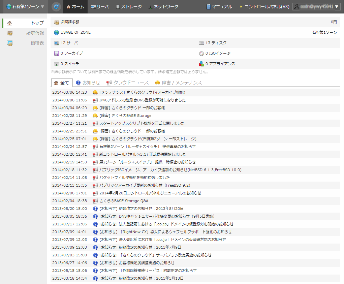Open the スタートアップスクリプト機能 news entry
The width and height of the screenshot is (344, 284).
(142, 123)
